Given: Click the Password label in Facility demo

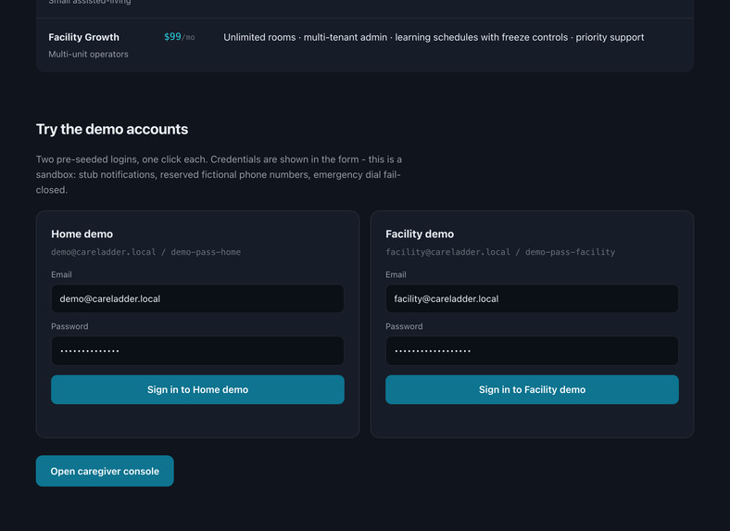Looking at the screenshot, I should click(404, 326).
